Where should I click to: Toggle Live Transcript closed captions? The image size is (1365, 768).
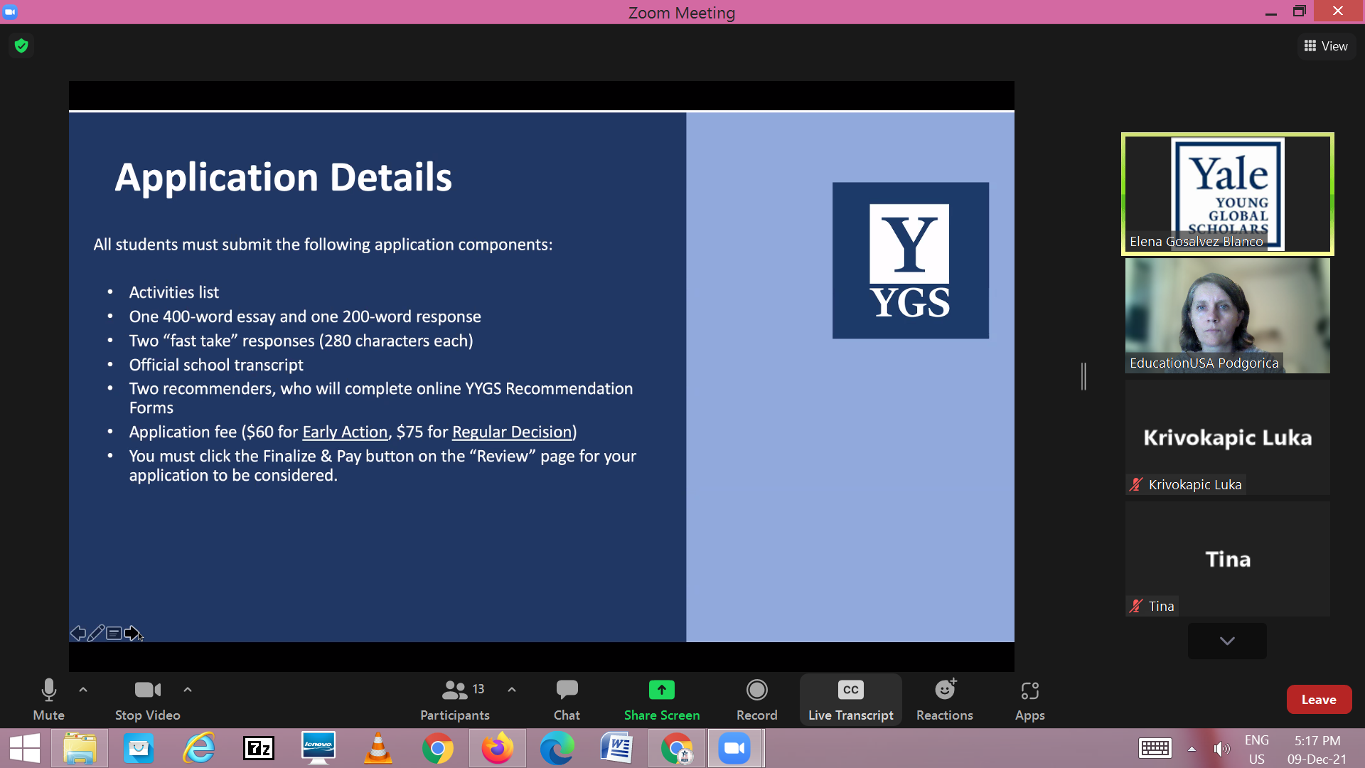pos(850,700)
